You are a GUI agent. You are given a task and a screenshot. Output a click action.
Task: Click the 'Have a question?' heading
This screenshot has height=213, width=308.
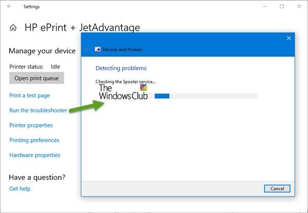click(x=37, y=177)
